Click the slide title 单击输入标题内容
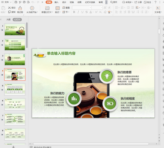 point(61,53)
